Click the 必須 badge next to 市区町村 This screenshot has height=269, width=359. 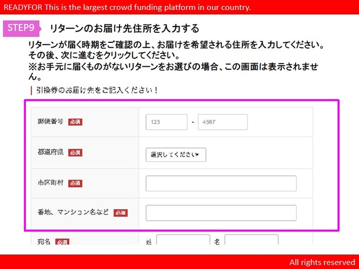point(75,183)
